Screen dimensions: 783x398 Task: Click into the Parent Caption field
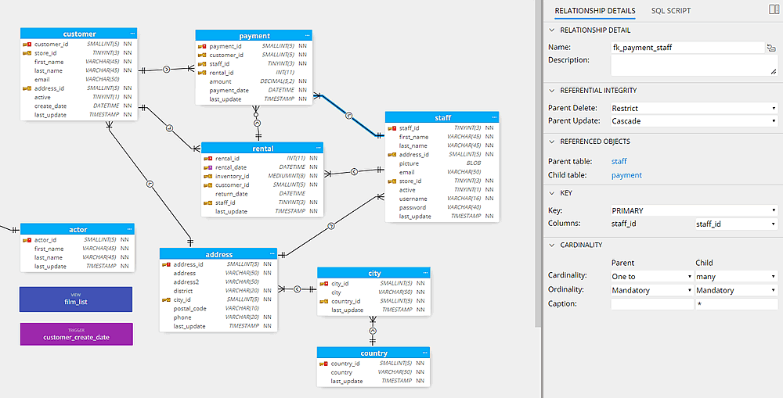pyautogui.click(x=652, y=303)
